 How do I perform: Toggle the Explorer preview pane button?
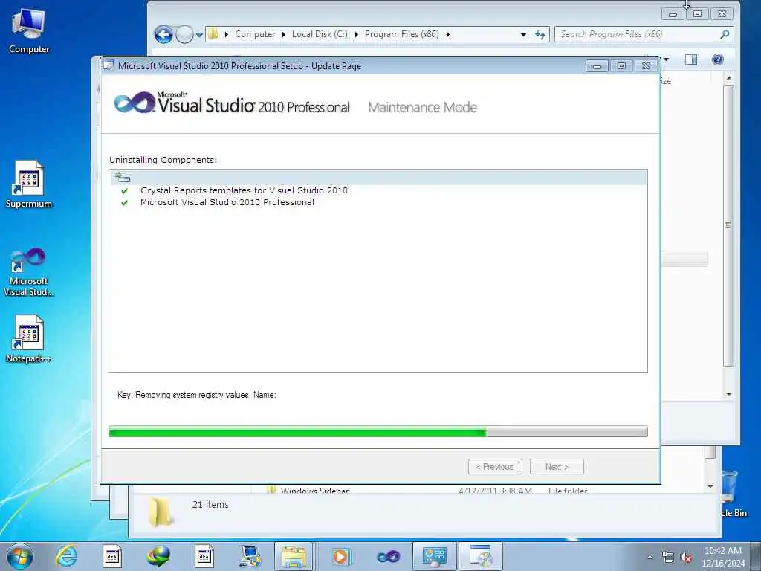tap(690, 59)
